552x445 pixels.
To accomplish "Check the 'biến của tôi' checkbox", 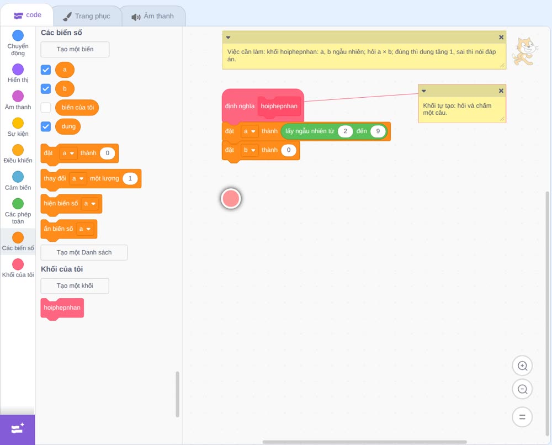I will (46, 107).
